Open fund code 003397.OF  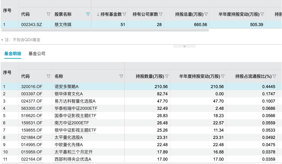point(32,94)
